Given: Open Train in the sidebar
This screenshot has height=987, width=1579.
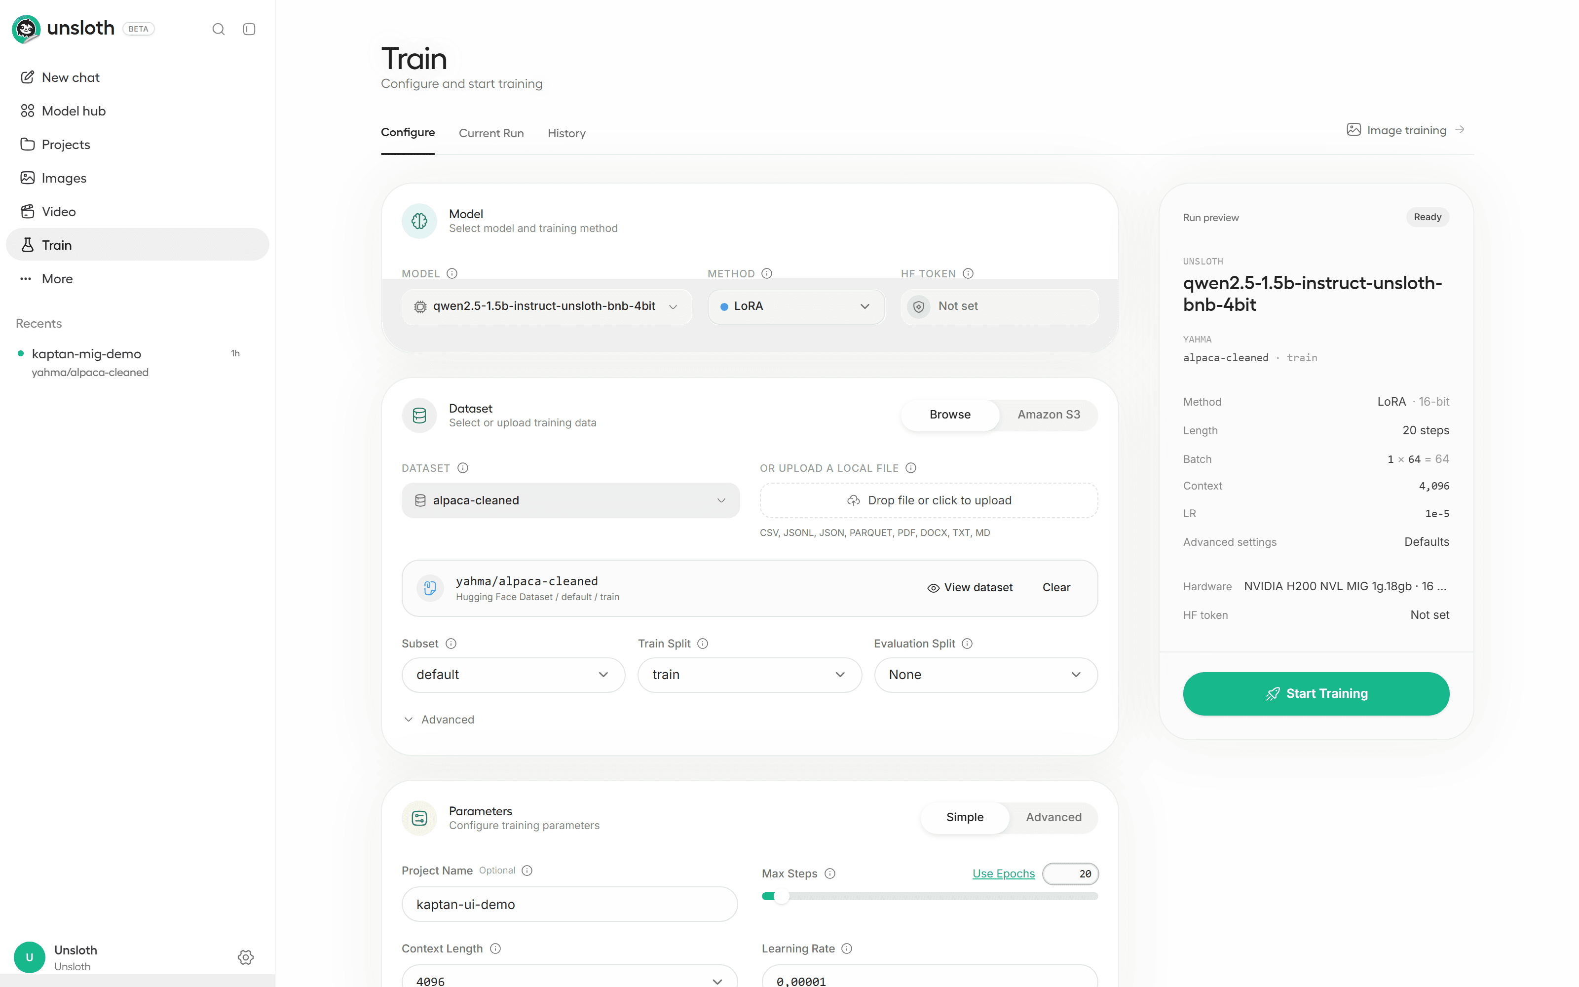Looking at the screenshot, I should [137, 245].
